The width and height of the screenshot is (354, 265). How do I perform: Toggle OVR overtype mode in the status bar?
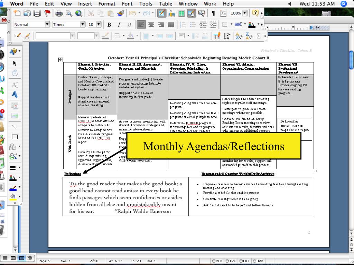[258, 261]
